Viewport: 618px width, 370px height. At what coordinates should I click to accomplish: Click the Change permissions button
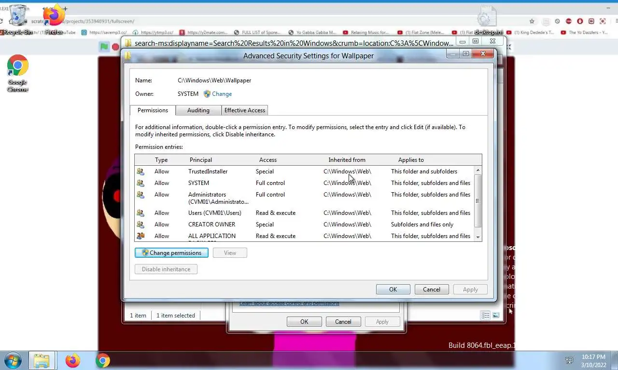171,253
